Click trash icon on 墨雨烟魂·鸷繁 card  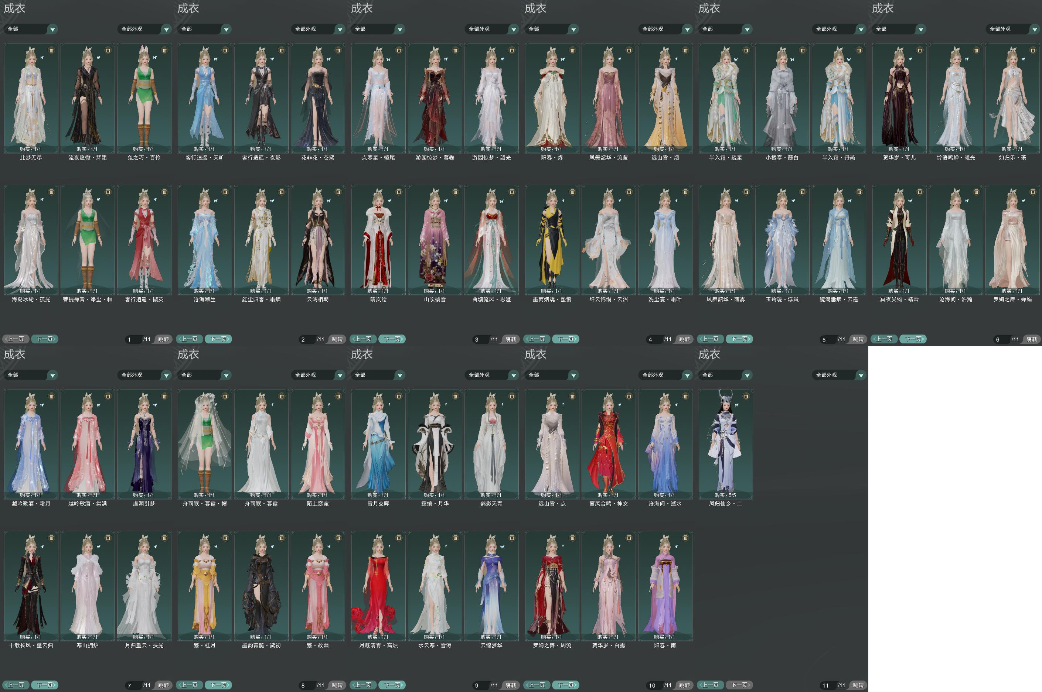point(572,192)
